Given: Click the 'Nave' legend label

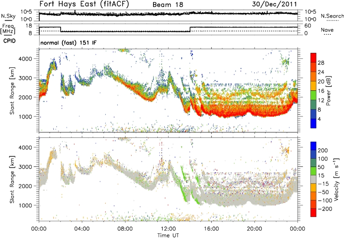Looking at the screenshot, I should click(x=327, y=30).
